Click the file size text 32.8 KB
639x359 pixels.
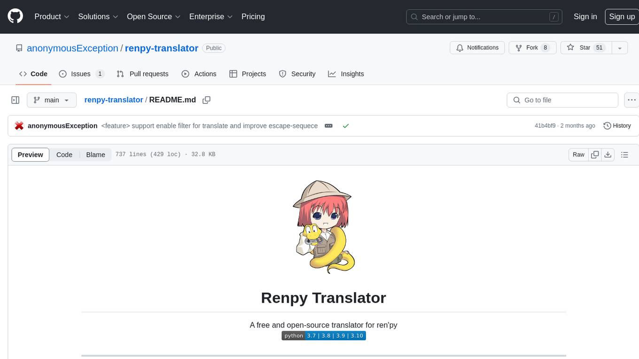pyautogui.click(x=203, y=154)
